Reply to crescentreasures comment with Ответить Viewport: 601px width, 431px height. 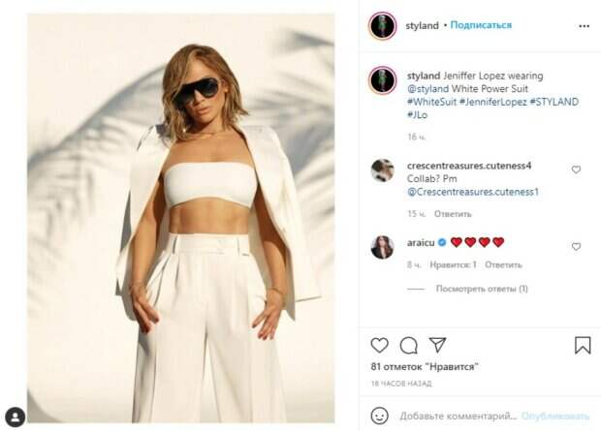(x=453, y=214)
